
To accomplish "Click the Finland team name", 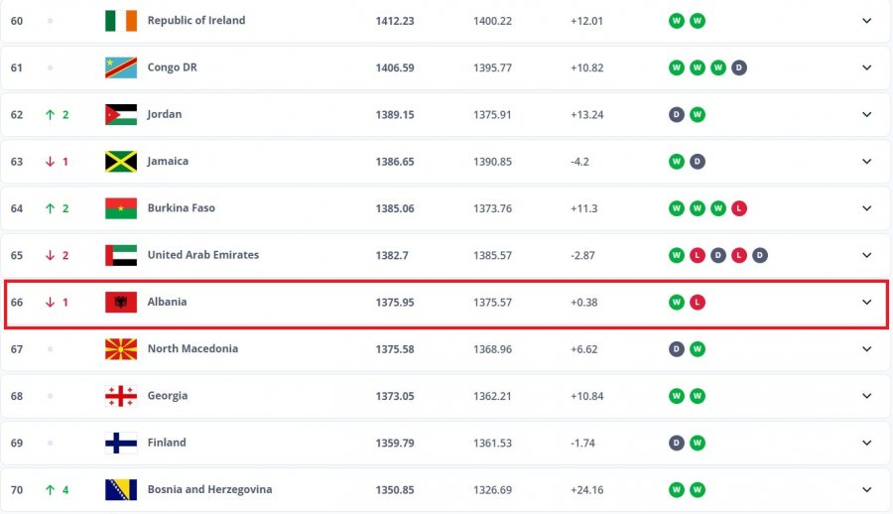I will click(x=167, y=443).
